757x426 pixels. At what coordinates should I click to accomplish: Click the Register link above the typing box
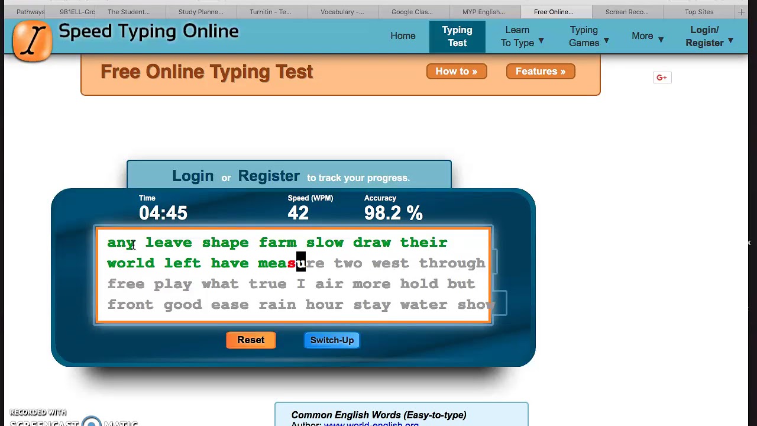coord(268,176)
